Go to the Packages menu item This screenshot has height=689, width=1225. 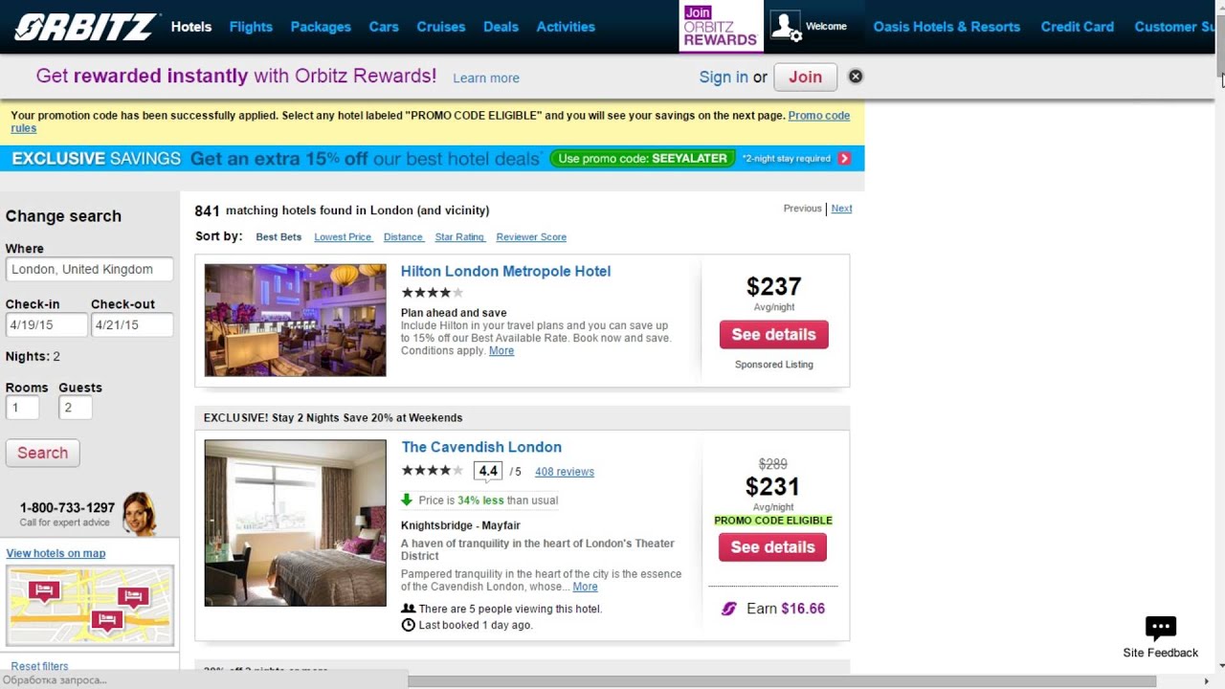(x=321, y=27)
